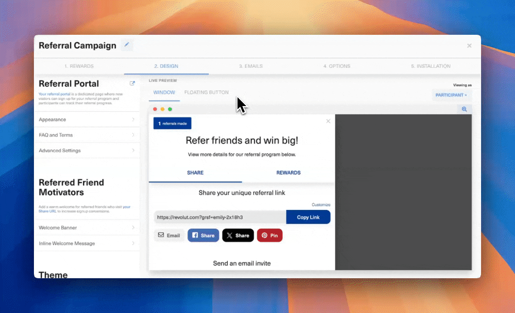
Task: Click the pencil icon to rename Referral Campaign
Action: tap(127, 45)
